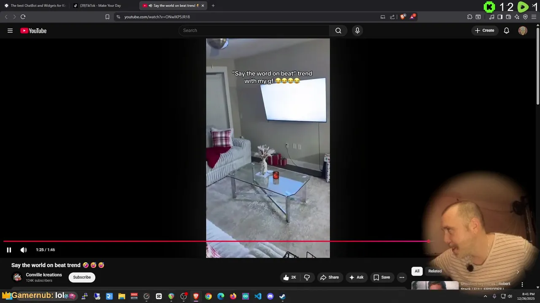The image size is (540, 303).
Task: Dislike the video with thumbs down
Action: (307, 277)
